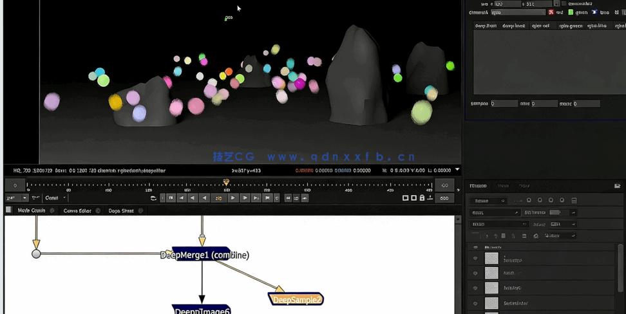Toggle the red channel checkbox
The height and width of the screenshot is (314, 626).
click(x=551, y=12)
